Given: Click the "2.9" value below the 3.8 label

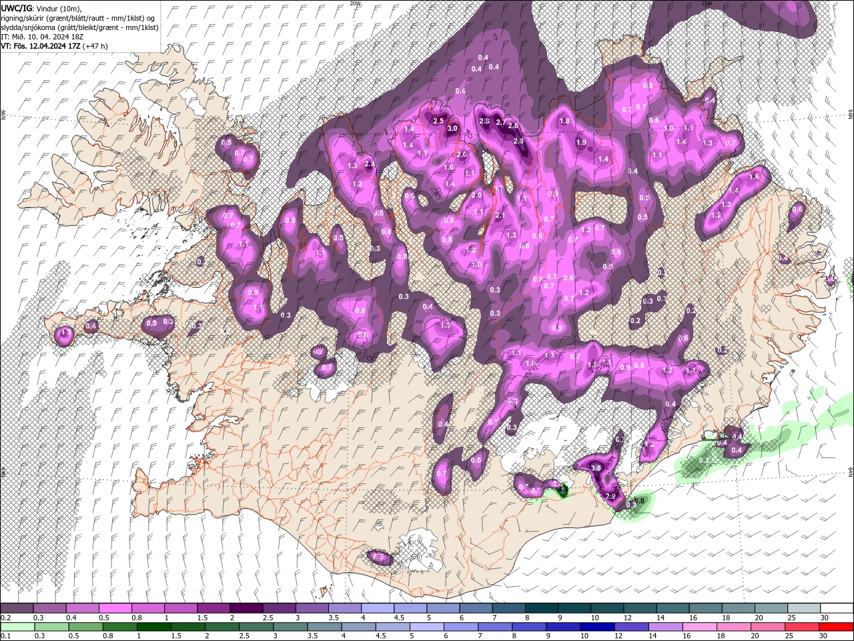Looking at the screenshot, I should [x=610, y=496].
